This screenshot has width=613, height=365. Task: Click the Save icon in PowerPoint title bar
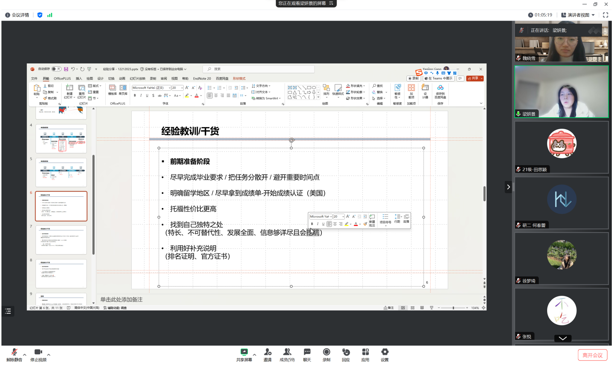click(66, 69)
